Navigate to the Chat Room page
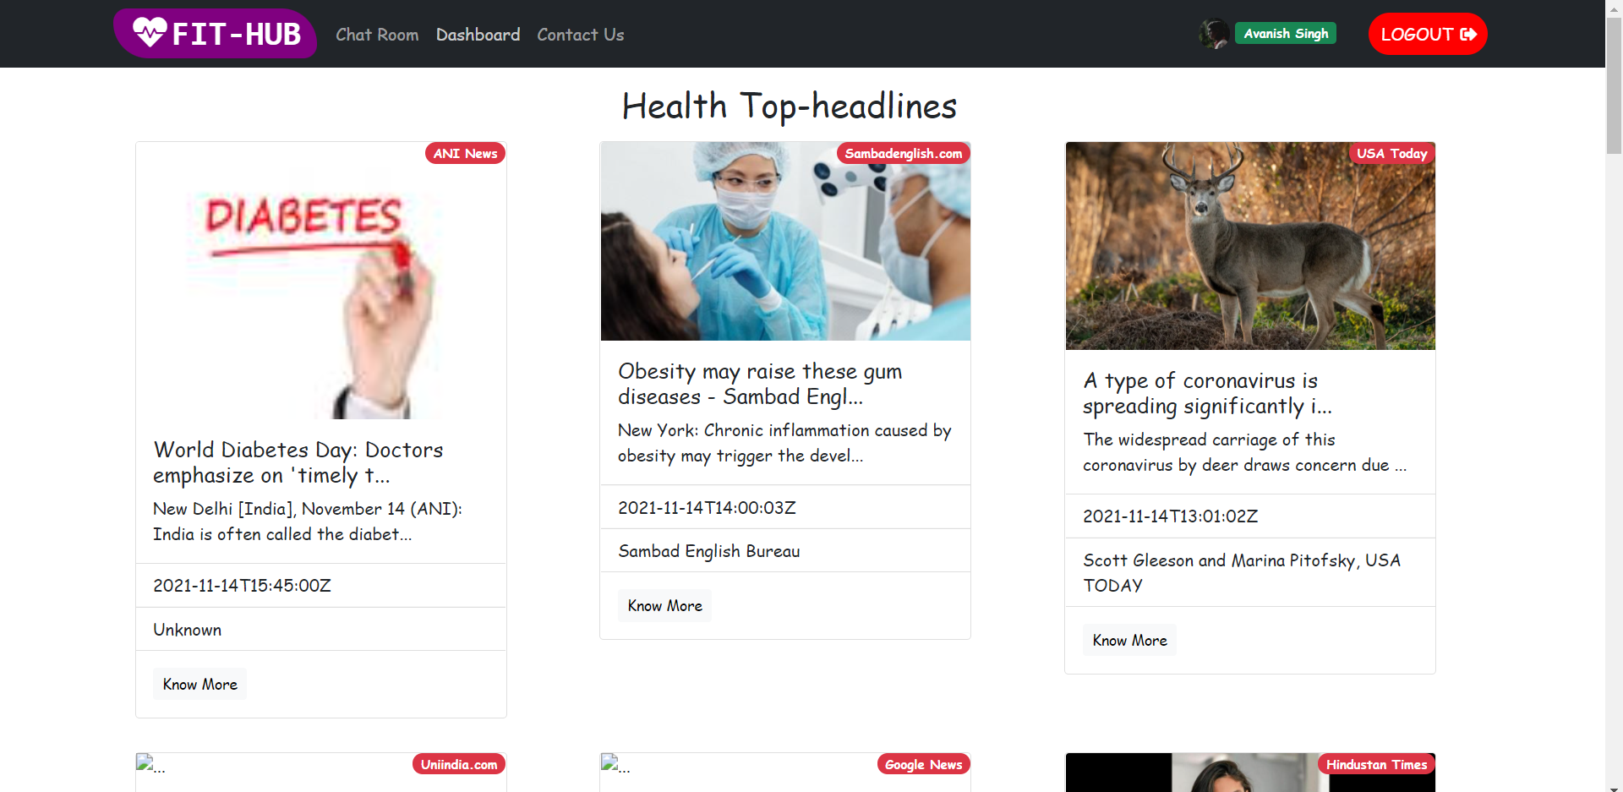1623x792 pixels. click(377, 35)
